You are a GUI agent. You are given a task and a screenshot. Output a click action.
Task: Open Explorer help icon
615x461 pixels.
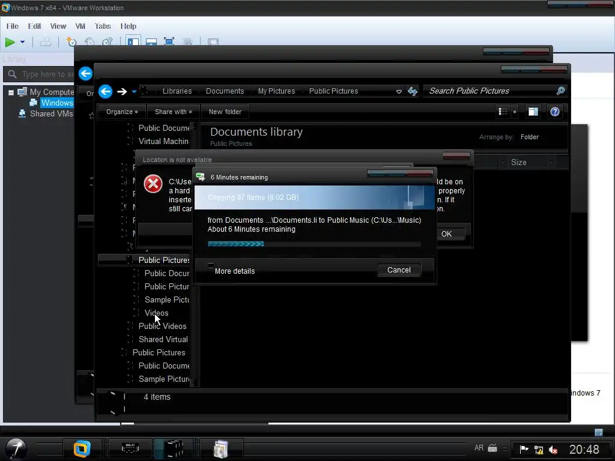[x=554, y=112]
